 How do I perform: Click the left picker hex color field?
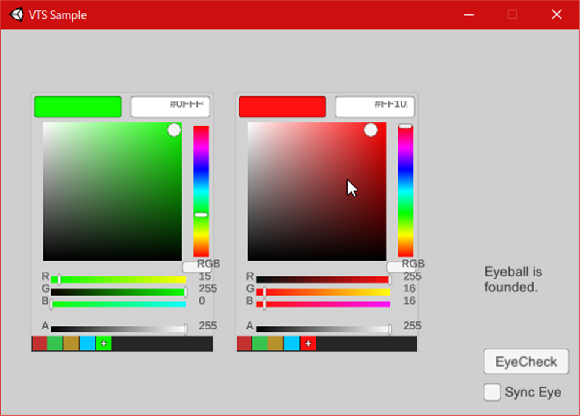[170, 107]
